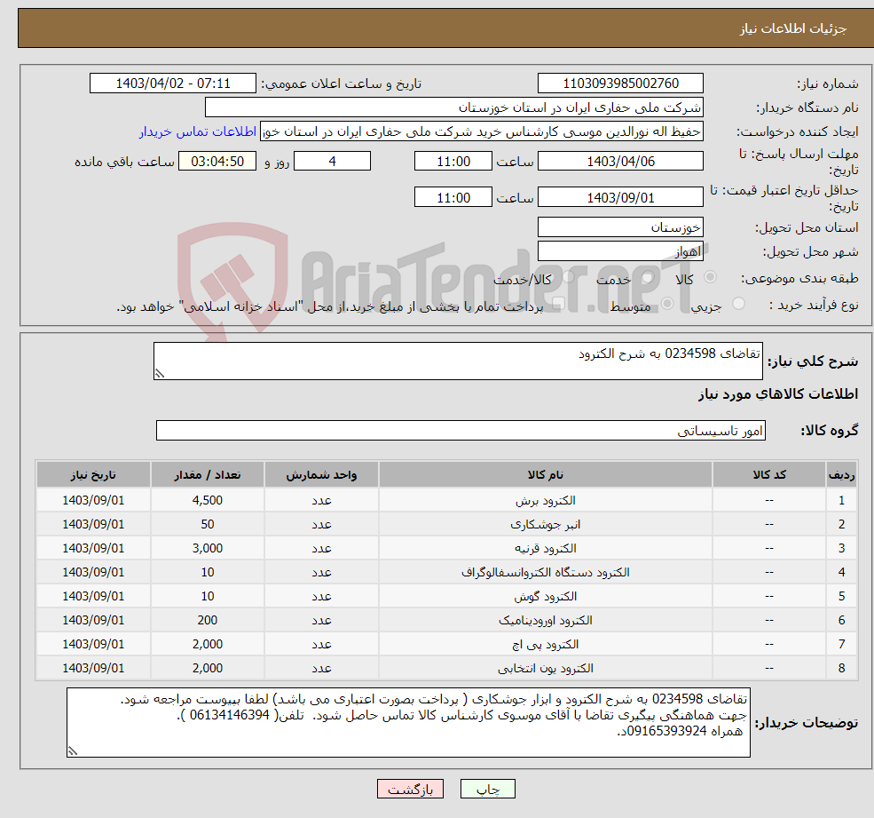Select the کالا/خدمت radio button
The width and height of the screenshot is (874, 818).
coord(568,277)
